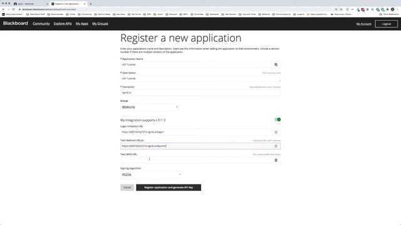Focus the Tool JWKS URL field

200,160
